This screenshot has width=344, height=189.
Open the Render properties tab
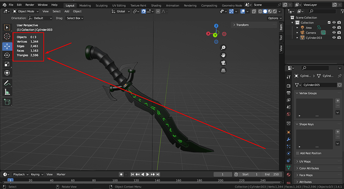tap(289, 86)
